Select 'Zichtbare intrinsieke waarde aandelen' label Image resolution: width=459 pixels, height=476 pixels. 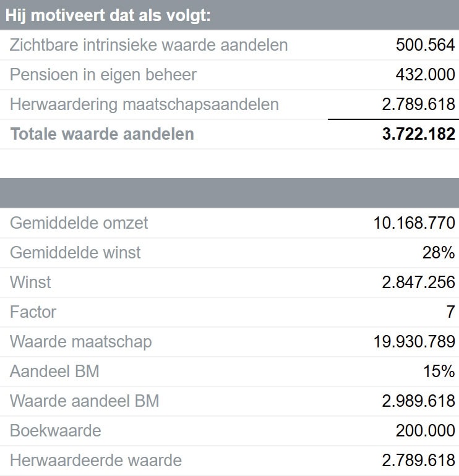point(148,45)
